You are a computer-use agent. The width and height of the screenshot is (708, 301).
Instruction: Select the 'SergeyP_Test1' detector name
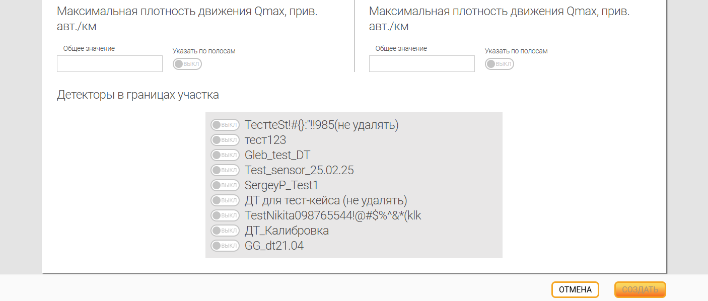tap(281, 185)
